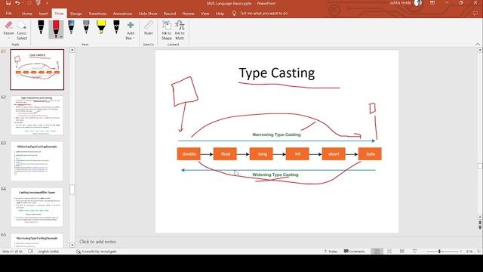Click the int box in diagram

(297, 154)
